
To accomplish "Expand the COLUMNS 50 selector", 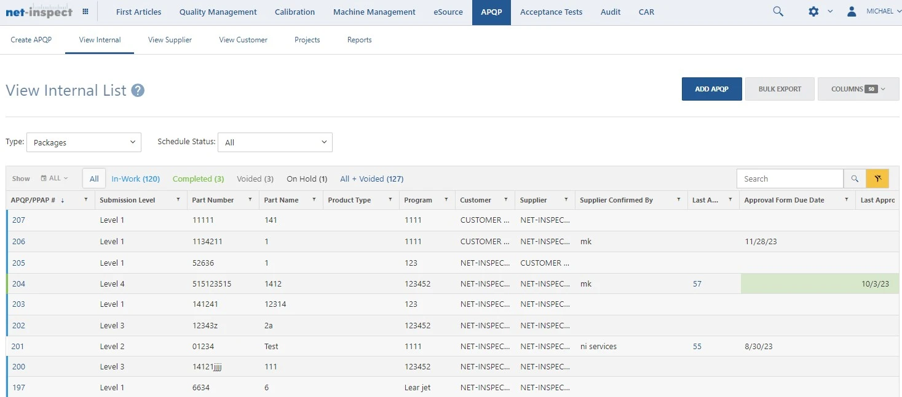I will click(858, 88).
